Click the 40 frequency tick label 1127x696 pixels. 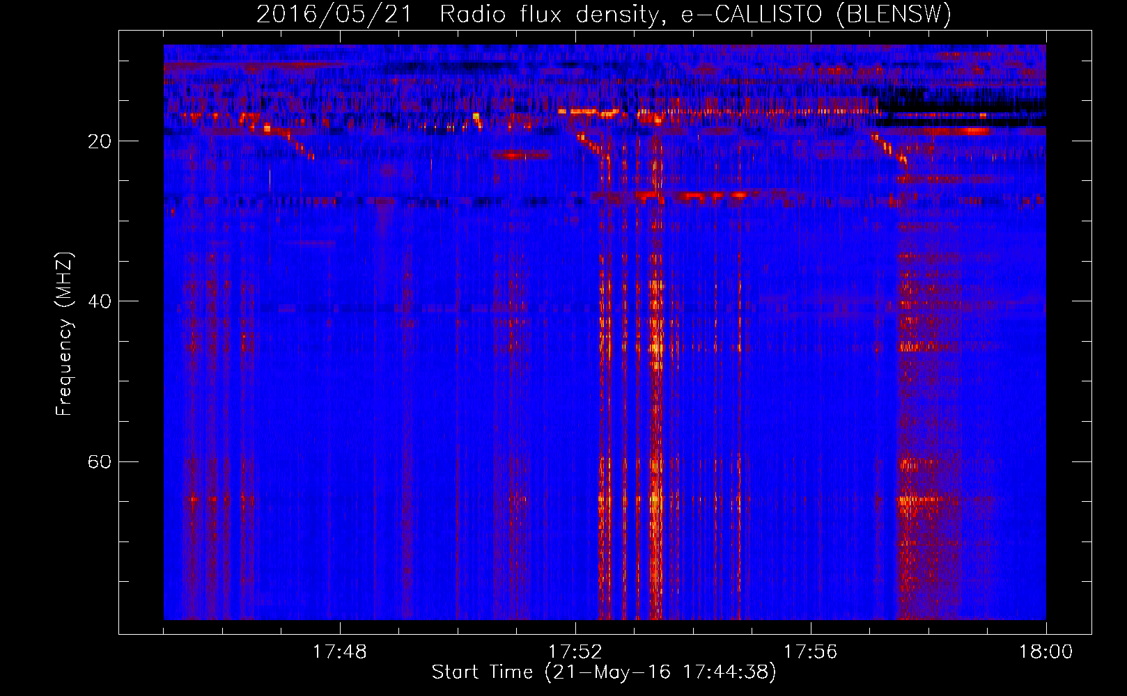point(99,301)
